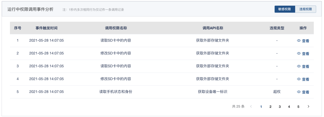
Task: Click the eye icon in row 4
Action: (299, 79)
